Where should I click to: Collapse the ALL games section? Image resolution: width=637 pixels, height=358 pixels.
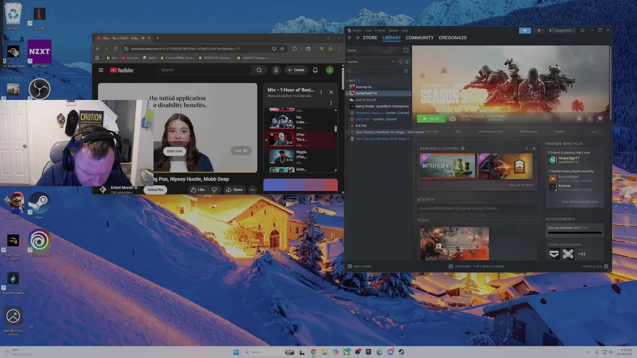353,81
